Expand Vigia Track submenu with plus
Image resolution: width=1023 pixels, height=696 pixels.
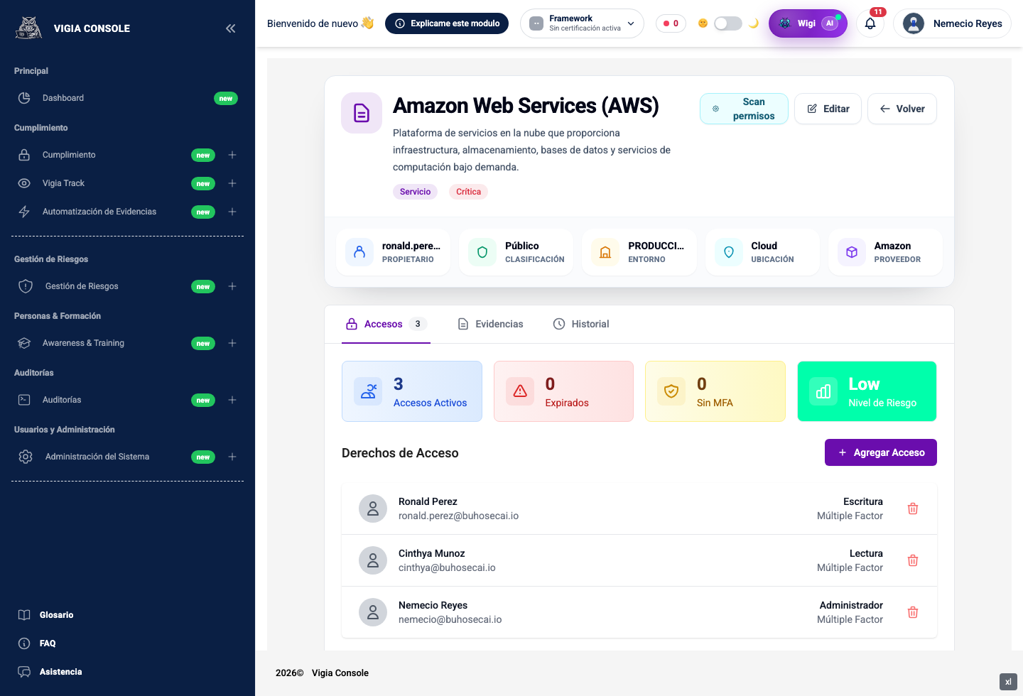point(232,183)
